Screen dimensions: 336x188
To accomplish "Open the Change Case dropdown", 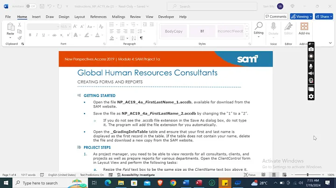I will 91,27.
